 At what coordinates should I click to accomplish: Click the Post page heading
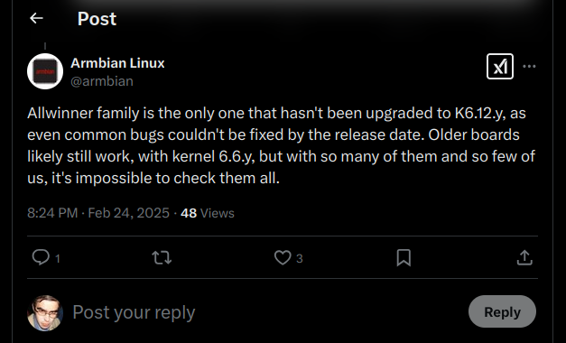pyautogui.click(x=97, y=18)
